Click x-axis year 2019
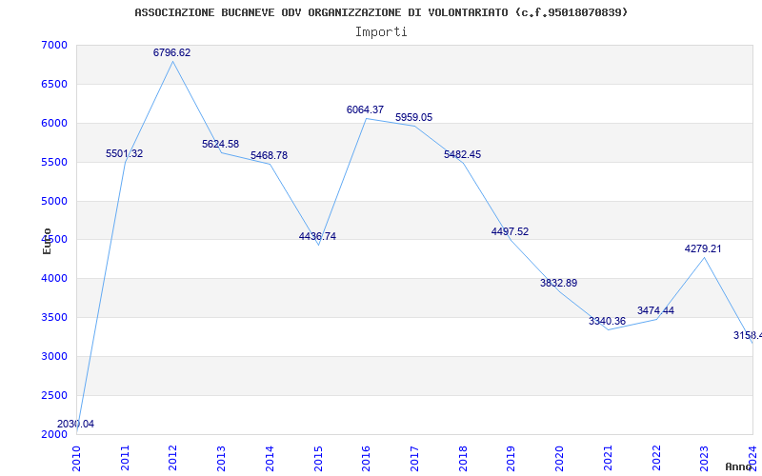 click(511, 459)
